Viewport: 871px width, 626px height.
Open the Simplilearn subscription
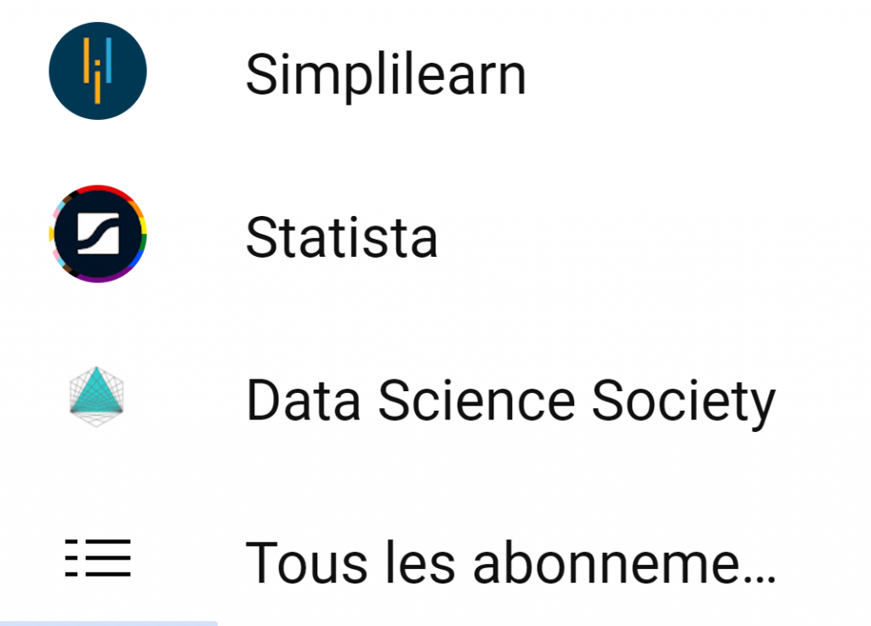click(385, 75)
